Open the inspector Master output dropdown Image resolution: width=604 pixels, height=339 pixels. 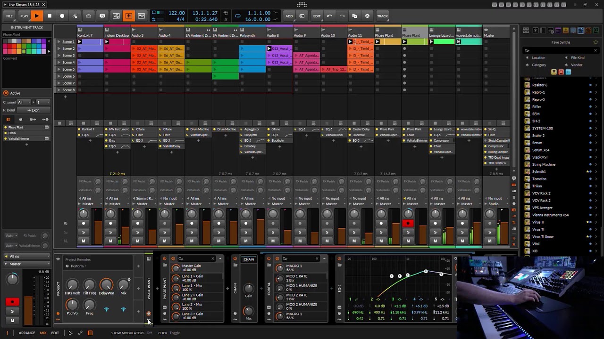(x=26, y=264)
